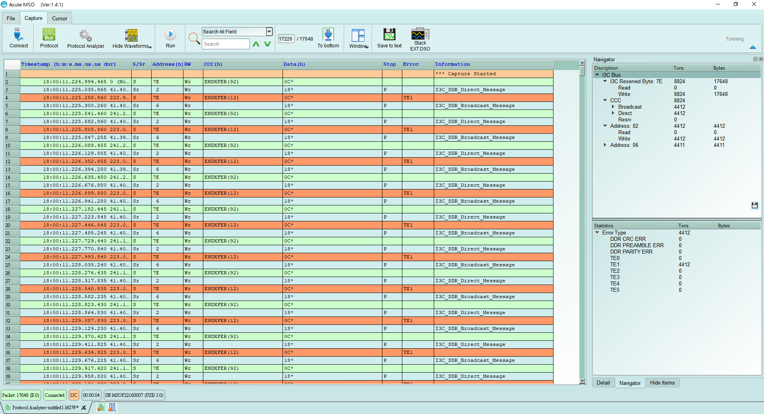Collapse I3C Reserved Byte: 7E node
The image size is (764, 414).
pyautogui.click(x=605, y=81)
